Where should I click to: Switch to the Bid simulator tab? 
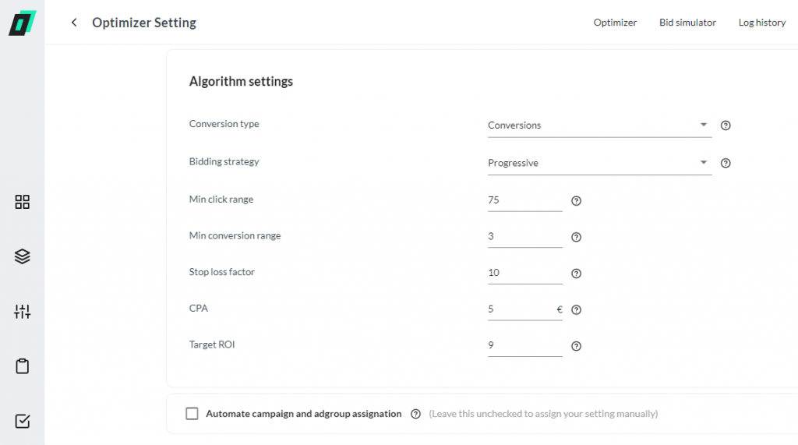click(x=687, y=23)
